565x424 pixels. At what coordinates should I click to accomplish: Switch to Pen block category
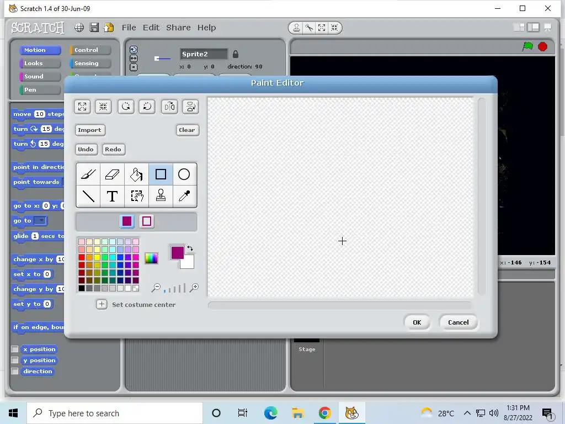[x=40, y=90]
